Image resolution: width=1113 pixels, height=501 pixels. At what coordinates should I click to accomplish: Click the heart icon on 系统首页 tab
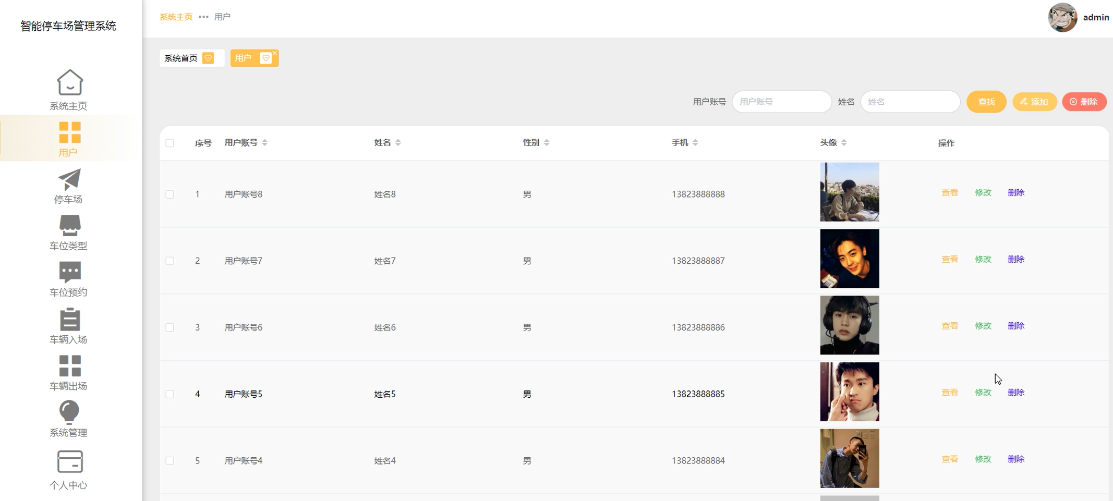pyautogui.click(x=208, y=58)
